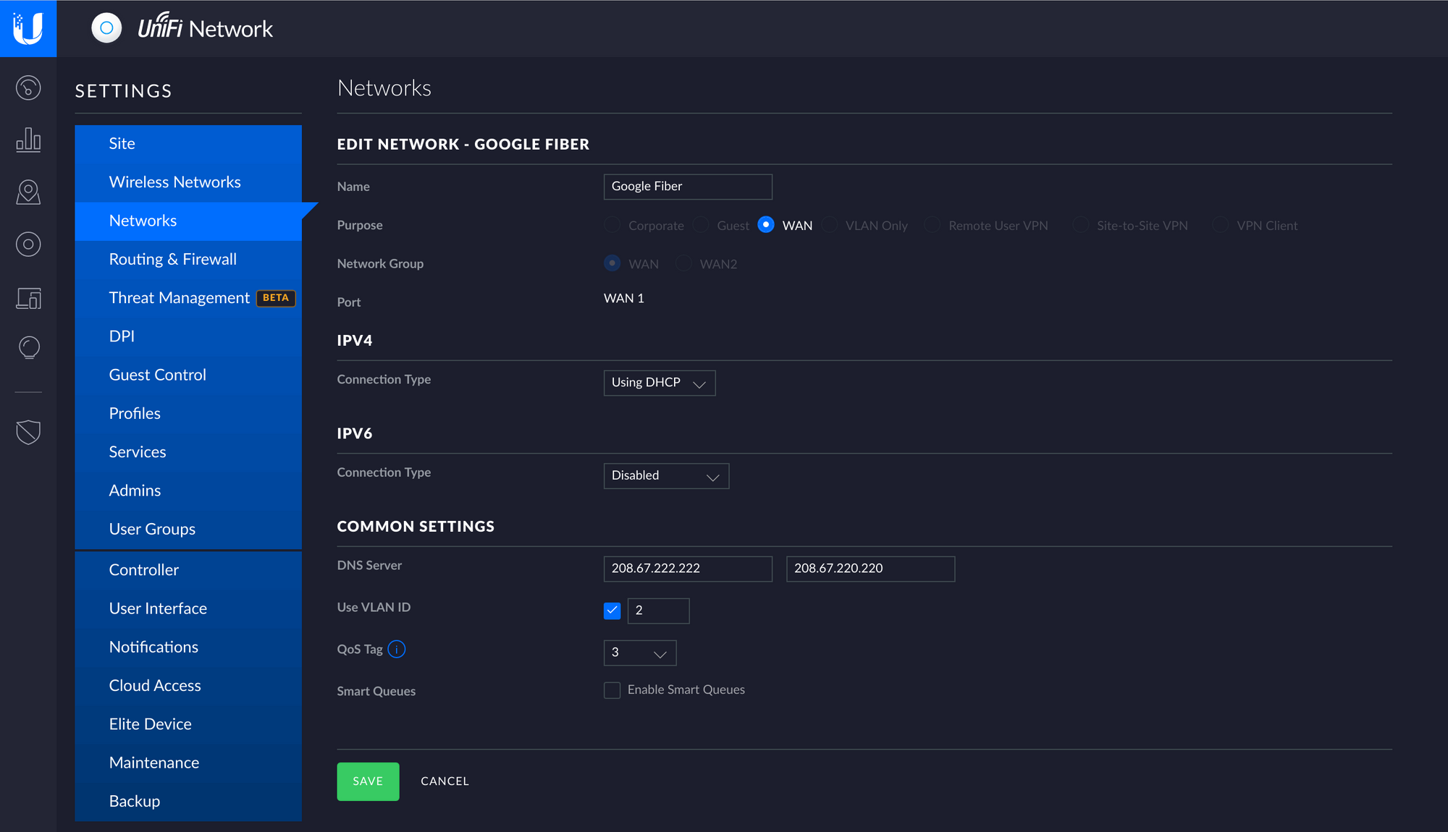Image resolution: width=1448 pixels, height=832 pixels.
Task: Click the Cancel button
Action: (445, 781)
